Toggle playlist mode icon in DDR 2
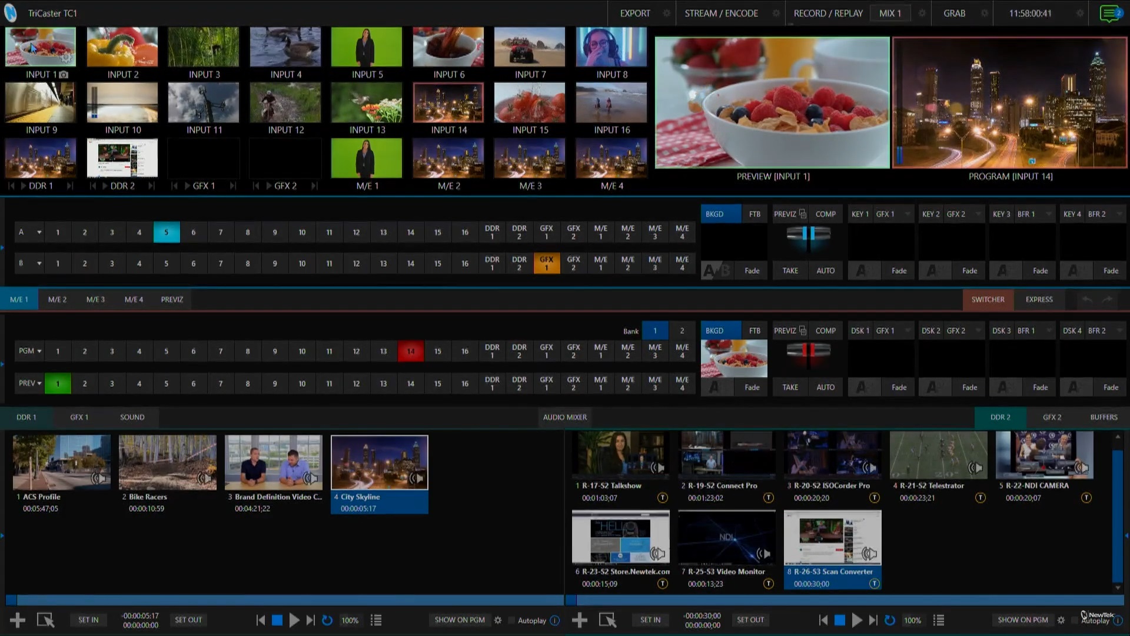 pos(939,620)
